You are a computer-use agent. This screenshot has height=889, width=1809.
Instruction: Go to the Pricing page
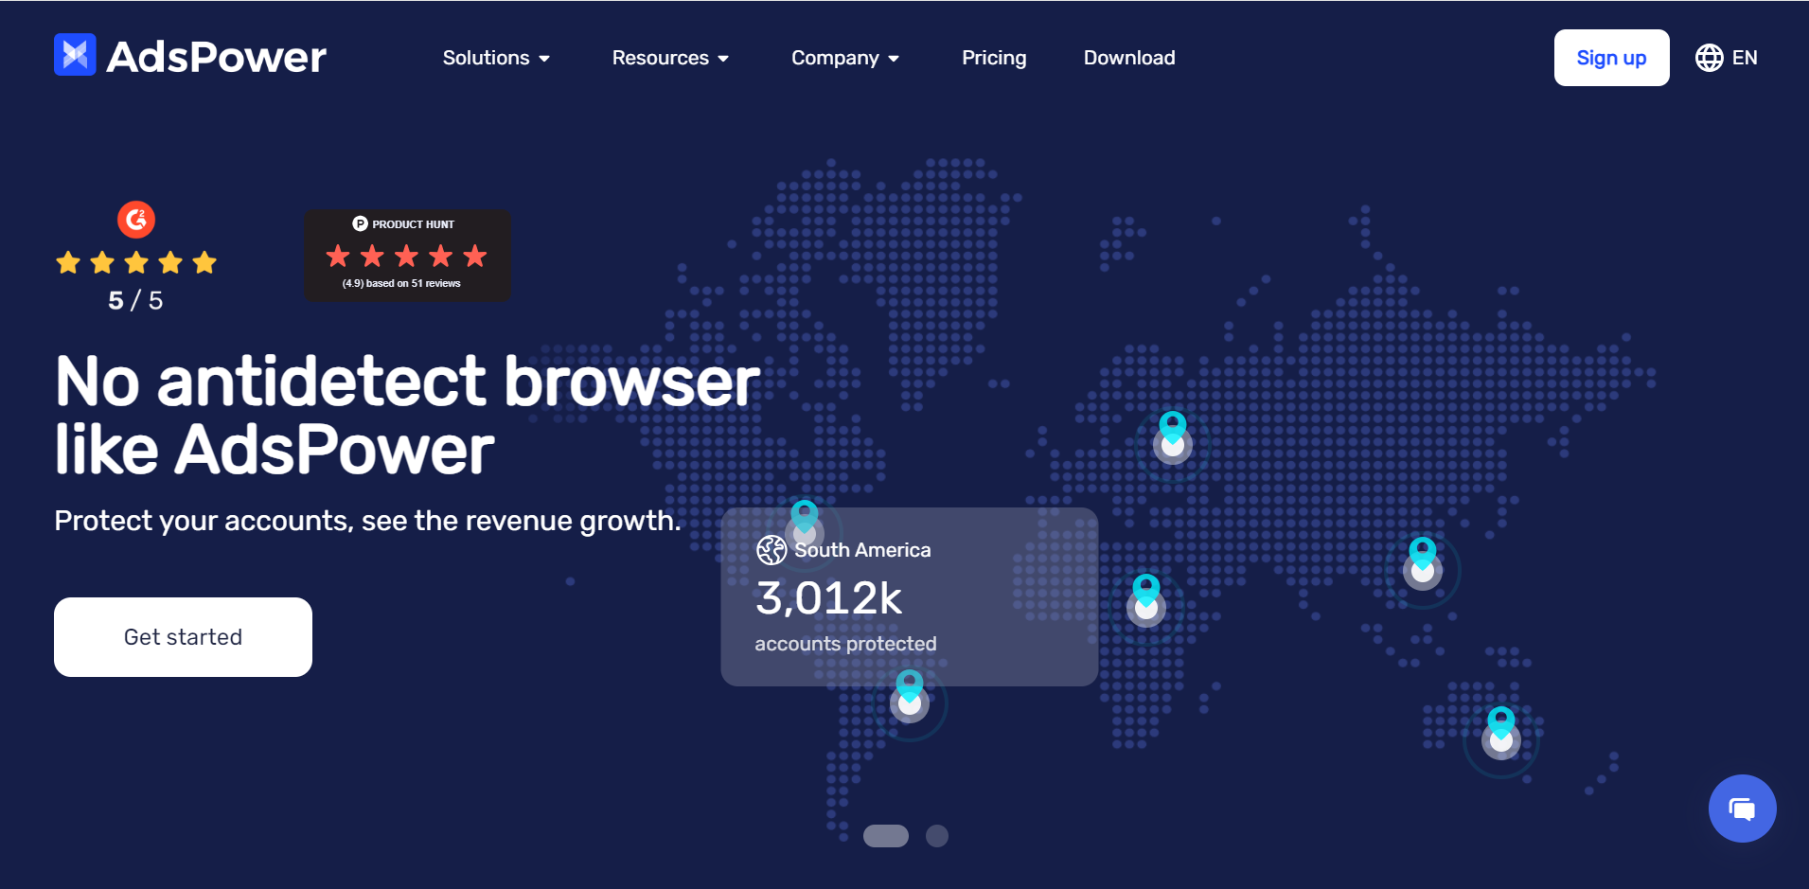[994, 58]
